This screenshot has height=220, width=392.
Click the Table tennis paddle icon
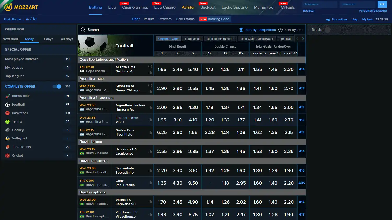tap(8, 147)
